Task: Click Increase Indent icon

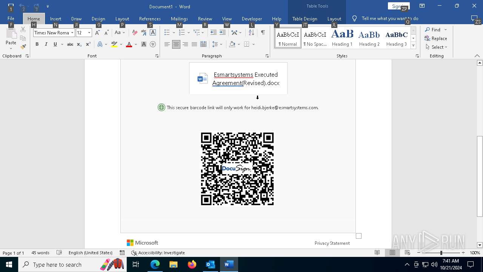Action: [223, 32]
